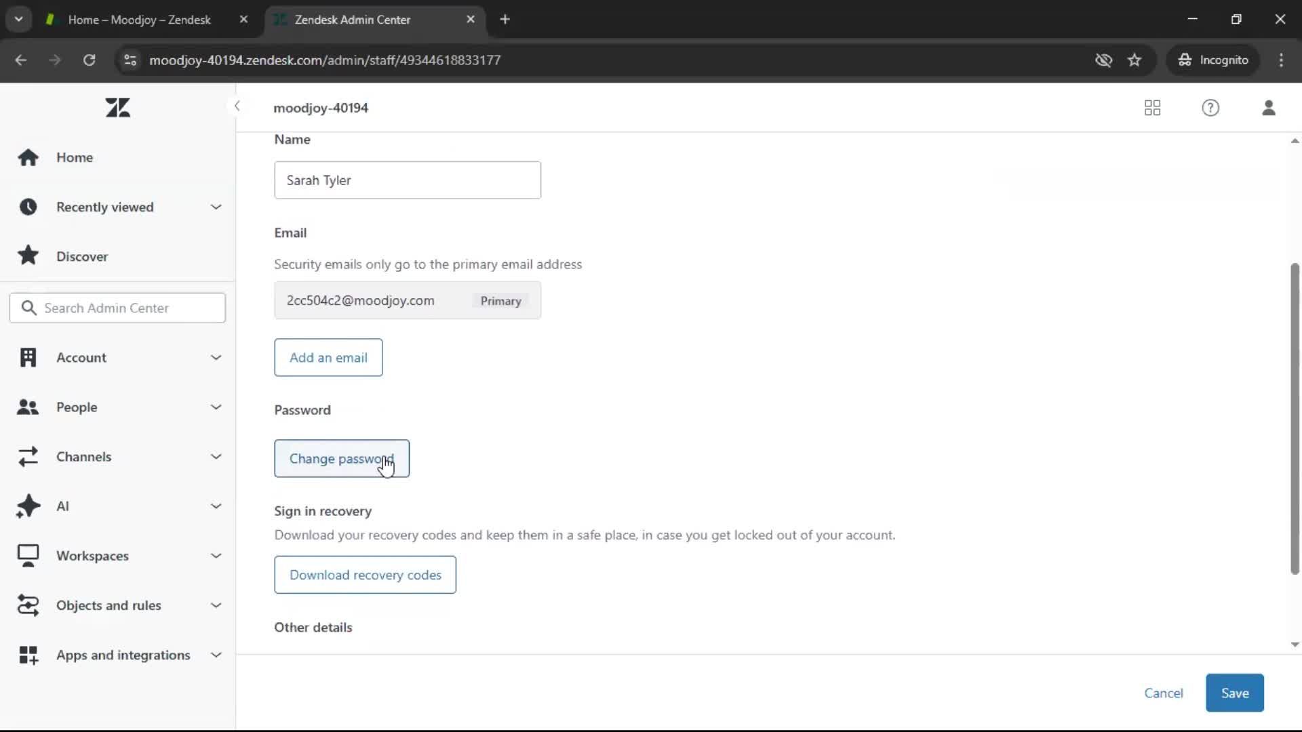Click the Cancel link
The width and height of the screenshot is (1302, 732).
click(x=1164, y=693)
